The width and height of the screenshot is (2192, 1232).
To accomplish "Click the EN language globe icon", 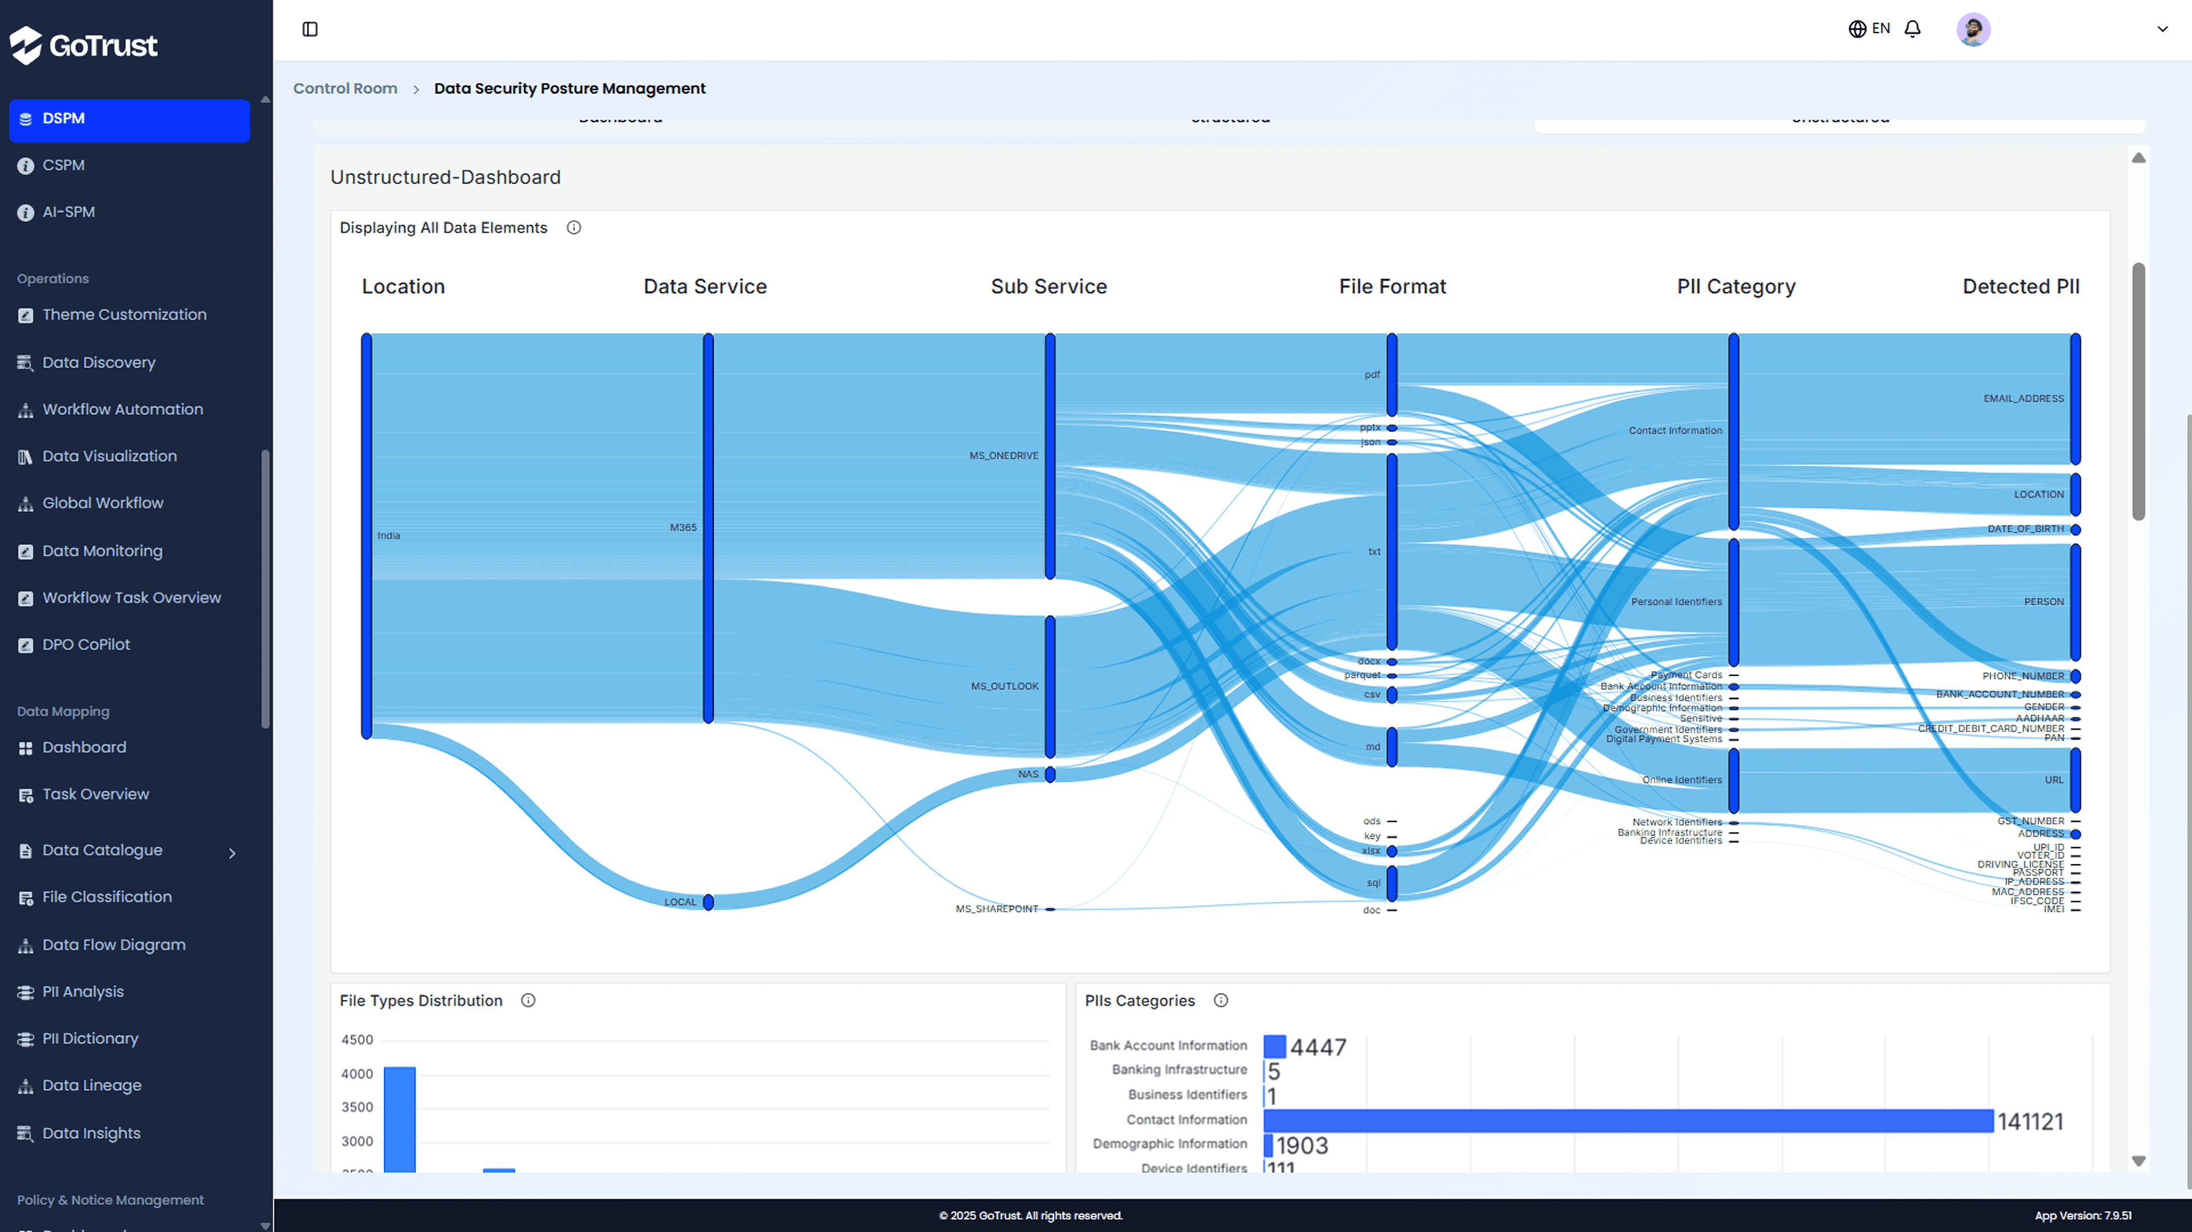I will coord(1857,29).
